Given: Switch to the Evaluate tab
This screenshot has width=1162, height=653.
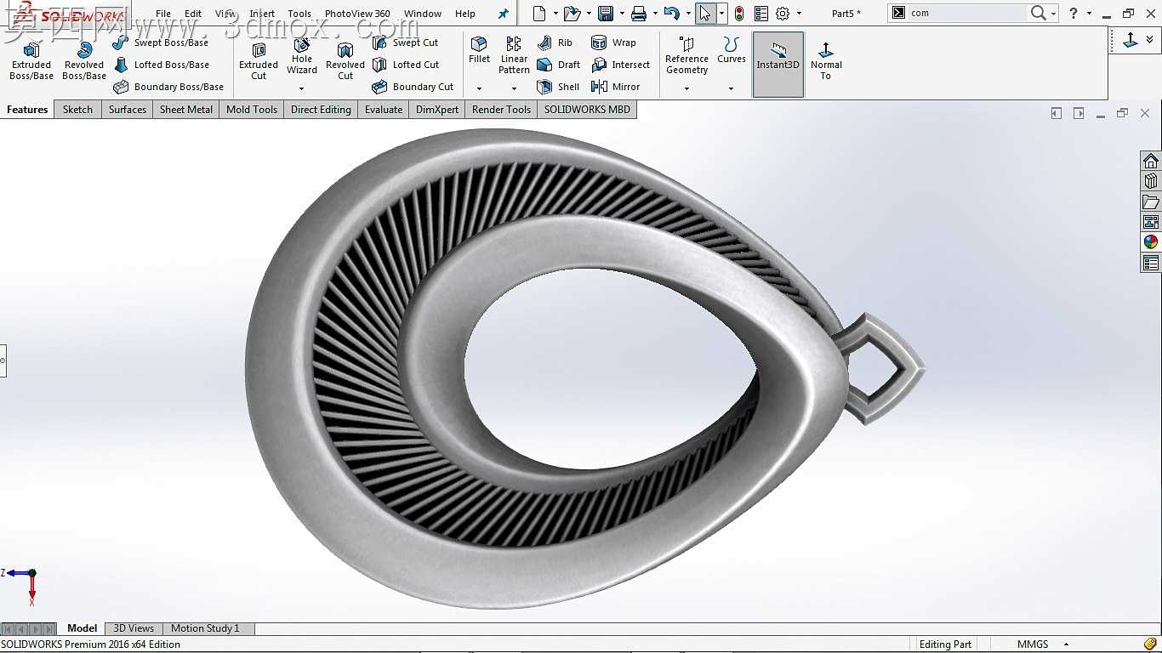Looking at the screenshot, I should coord(384,110).
